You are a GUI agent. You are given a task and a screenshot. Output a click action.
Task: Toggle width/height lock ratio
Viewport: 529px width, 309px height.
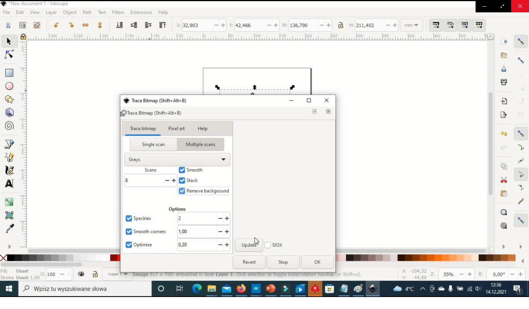(x=340, y=25)
